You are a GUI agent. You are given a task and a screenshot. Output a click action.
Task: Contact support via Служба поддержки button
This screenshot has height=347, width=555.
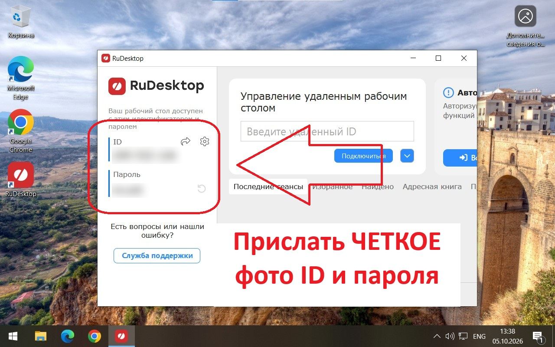click(x=157, y=255)
